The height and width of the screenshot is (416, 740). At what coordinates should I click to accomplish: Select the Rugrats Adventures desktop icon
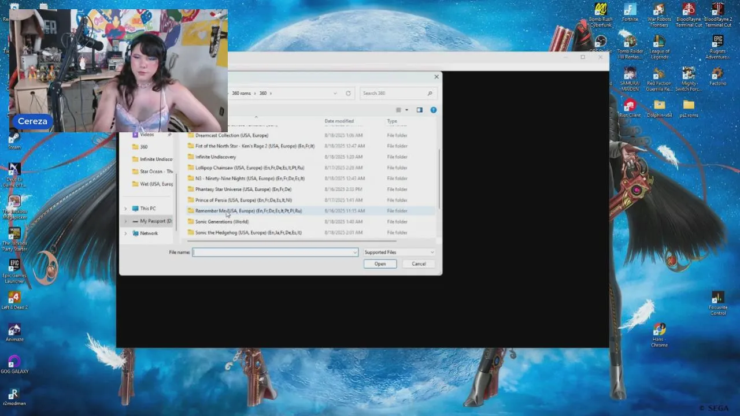coord(717,47)
